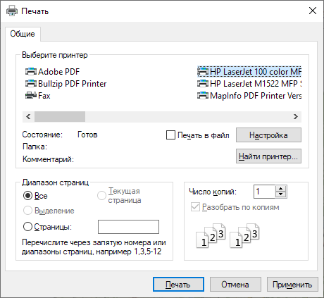Open the Общие tab

click(23, 34)
